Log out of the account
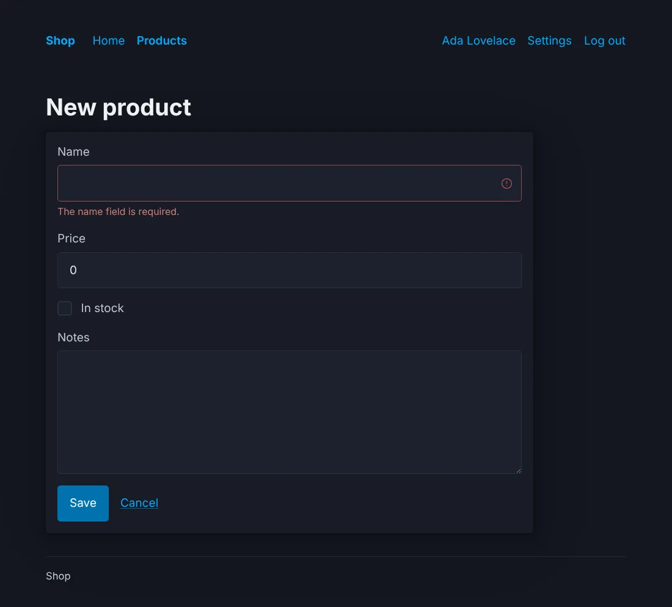Viewport: 672px width, 607px height. point(604,41)
